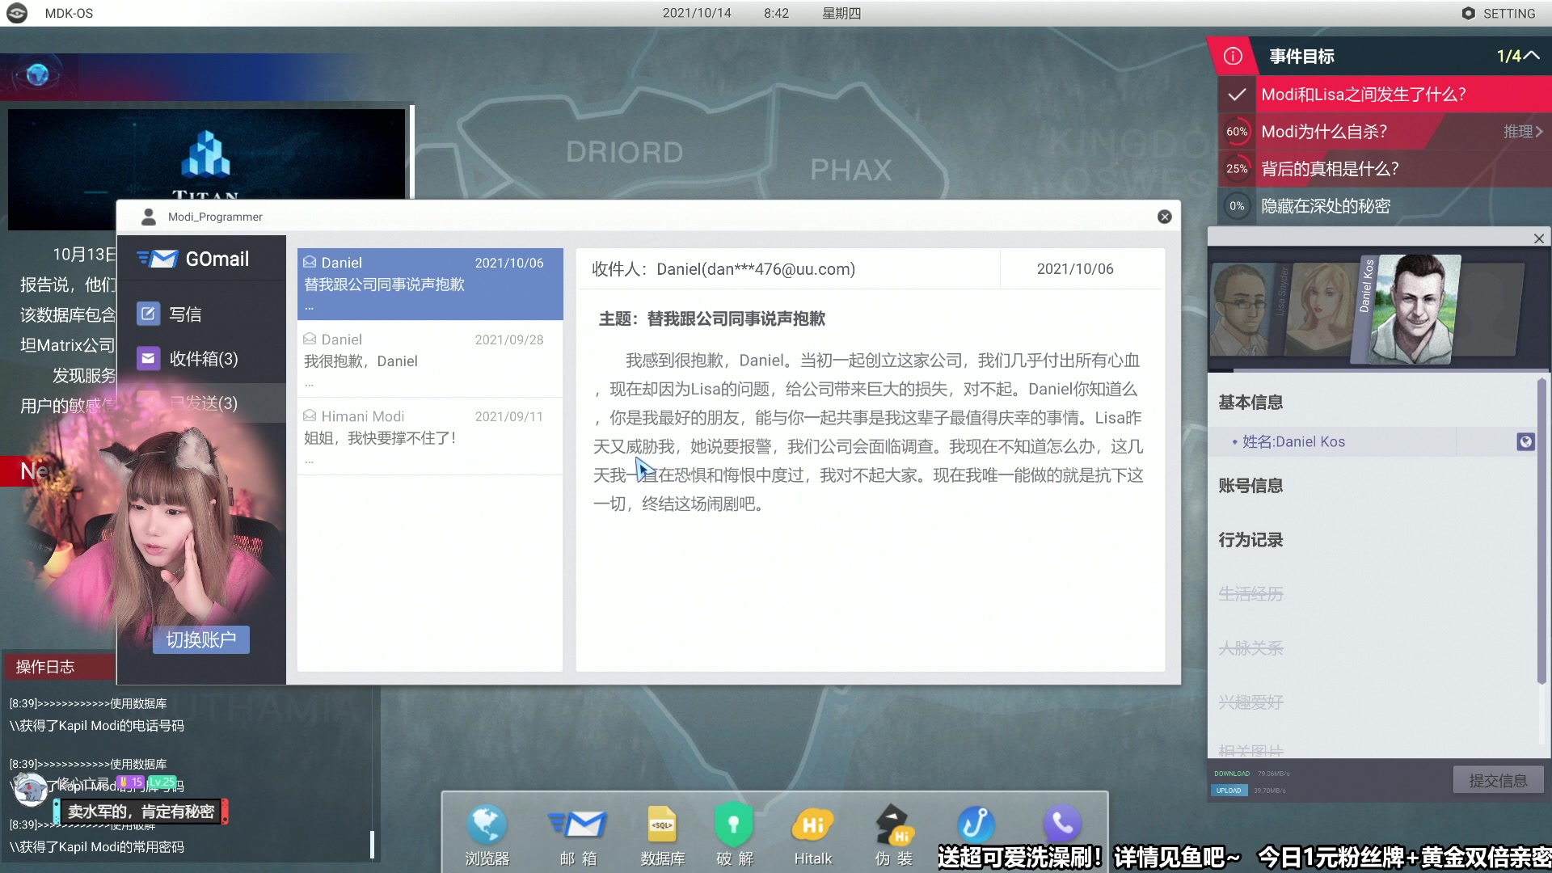Viewport: 1552px width, 873px height.
Task: Click the GOmail logo icon
Action: (158, 259)
